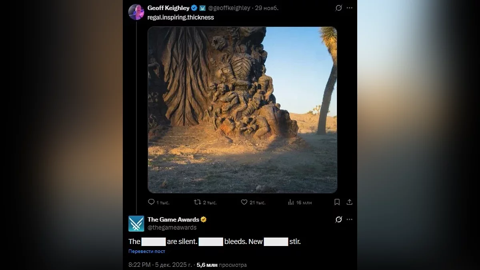Repost the Geoff Keighley tweet
Screen dimensions: 480x270
click(197, 202)
